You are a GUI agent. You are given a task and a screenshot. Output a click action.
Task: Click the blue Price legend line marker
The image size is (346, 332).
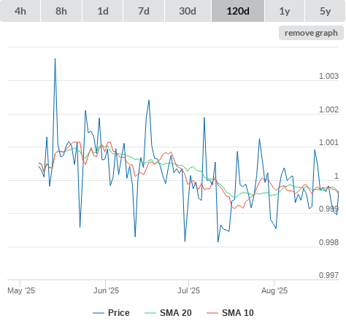click(99, 313)
